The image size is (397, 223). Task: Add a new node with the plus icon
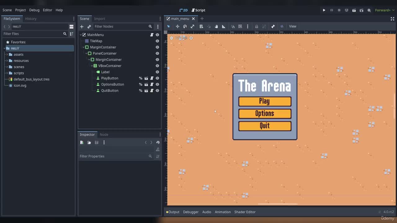82,27
